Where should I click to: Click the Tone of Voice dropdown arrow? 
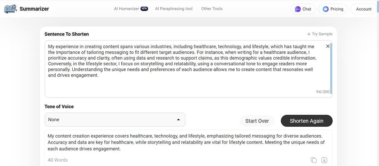[178, 120]
